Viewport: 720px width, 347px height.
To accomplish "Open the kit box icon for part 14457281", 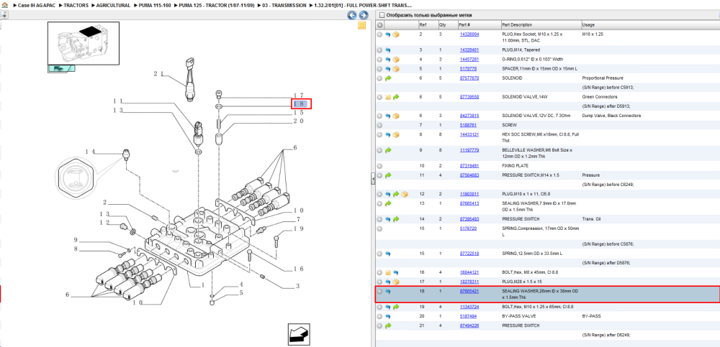I will [396, 60].
